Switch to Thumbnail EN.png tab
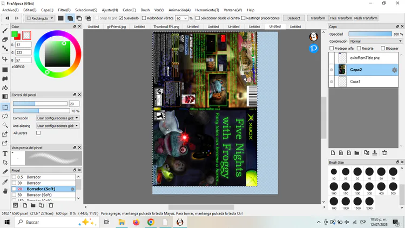405x228 pixels. click(x=166, y=26)
